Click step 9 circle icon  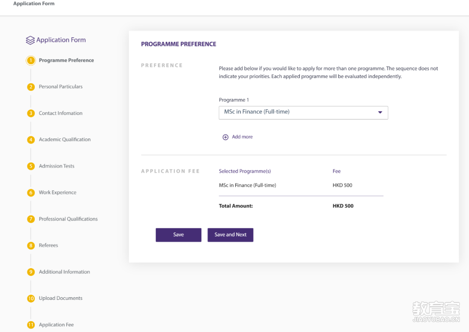30,272
